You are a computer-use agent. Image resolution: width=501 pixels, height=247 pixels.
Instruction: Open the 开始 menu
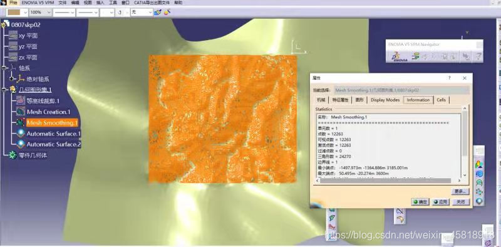(x=13, y=3)
